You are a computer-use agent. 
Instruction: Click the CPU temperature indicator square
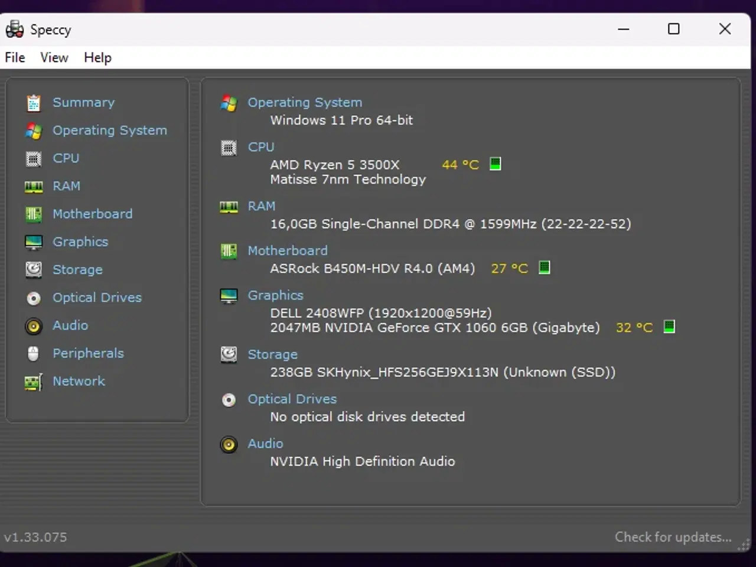click(x=495, y=164)
